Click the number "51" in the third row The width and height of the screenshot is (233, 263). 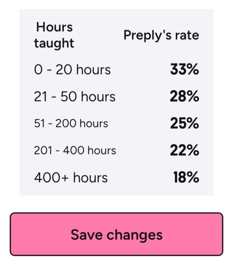point(39,123)
